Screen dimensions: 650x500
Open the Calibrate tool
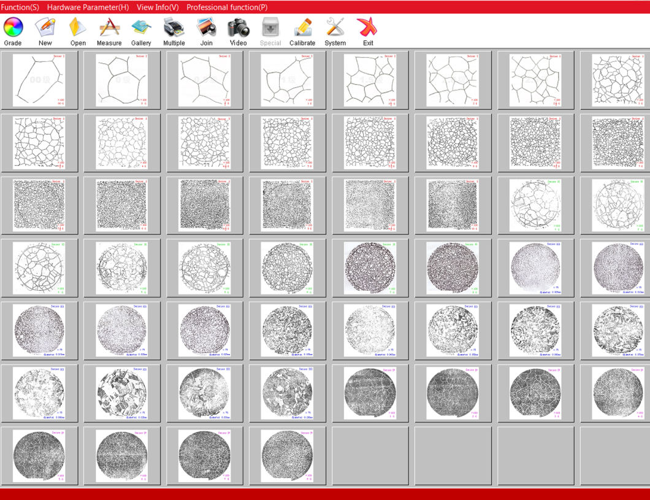click(302, 28)
